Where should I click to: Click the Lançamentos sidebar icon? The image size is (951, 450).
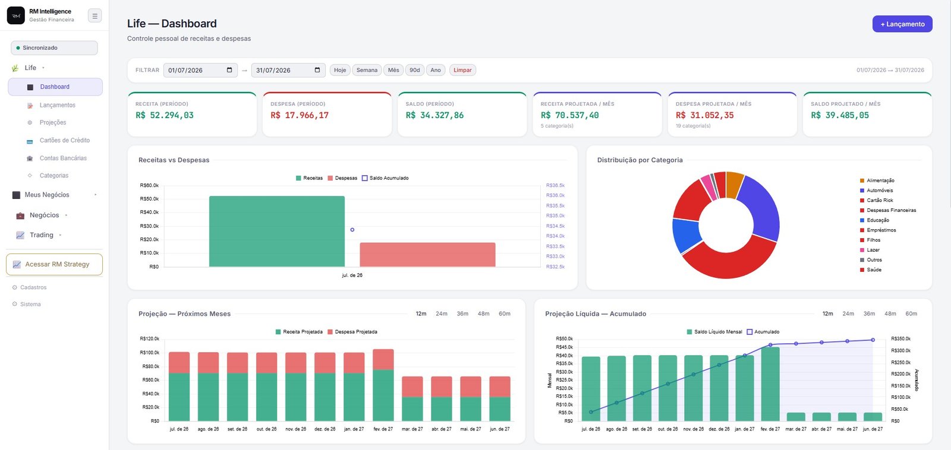point(30,106)
